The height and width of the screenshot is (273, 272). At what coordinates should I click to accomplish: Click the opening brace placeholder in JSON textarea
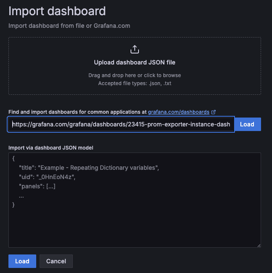[x=14, y=159]
